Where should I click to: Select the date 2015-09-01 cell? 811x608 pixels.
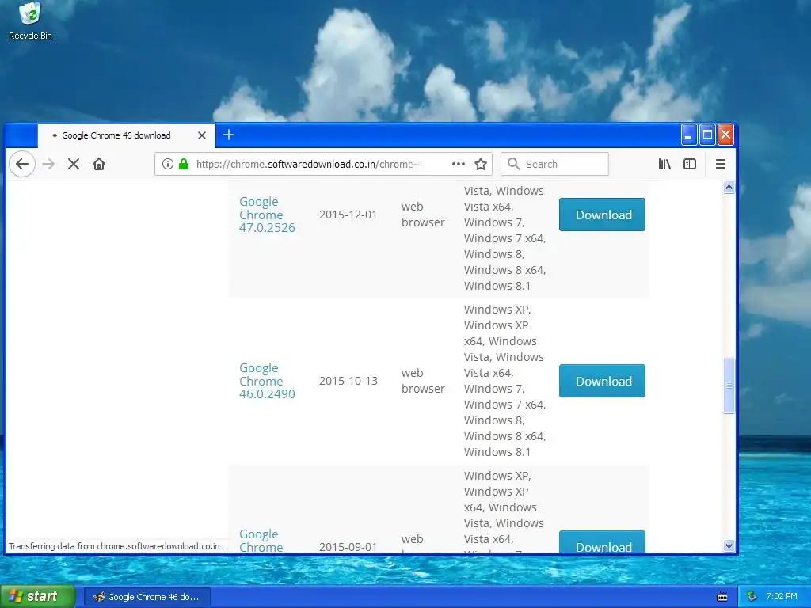pos(348,547)
